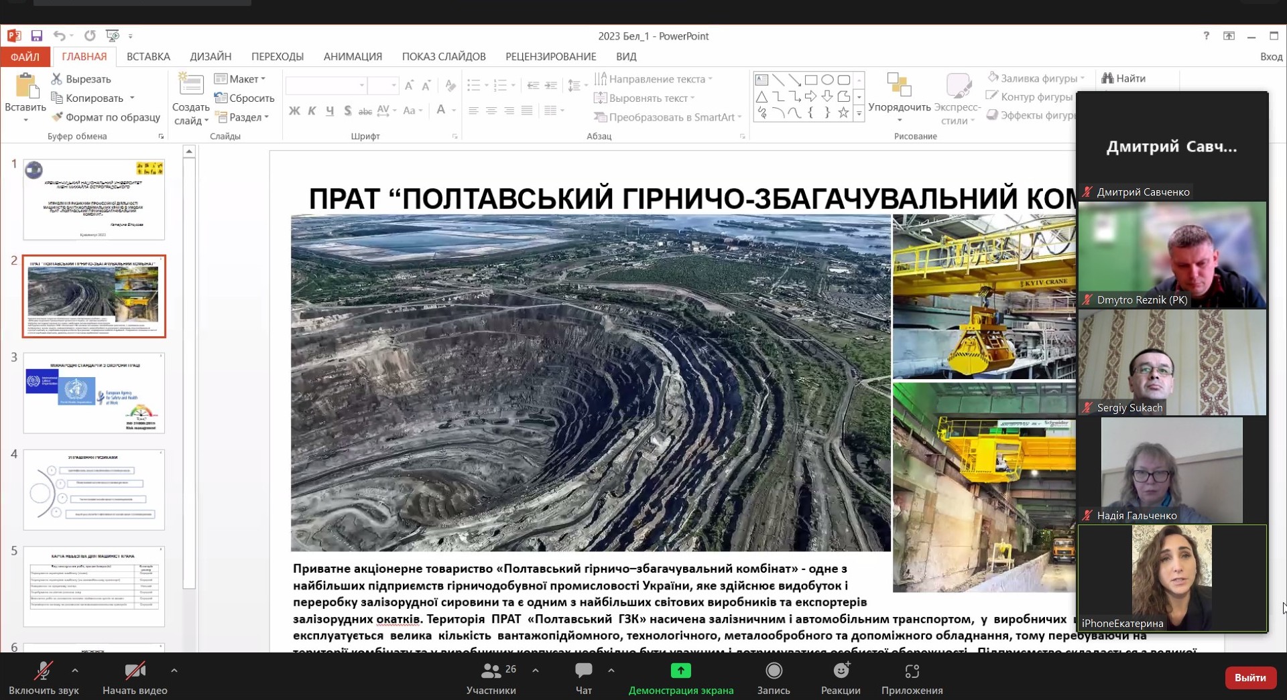Image resolution: width=1287 pixels, height=700 pixels.
Task: Switch to the ПОКАЗ СЛАЙДОВ tab
Action: (444, 57)
